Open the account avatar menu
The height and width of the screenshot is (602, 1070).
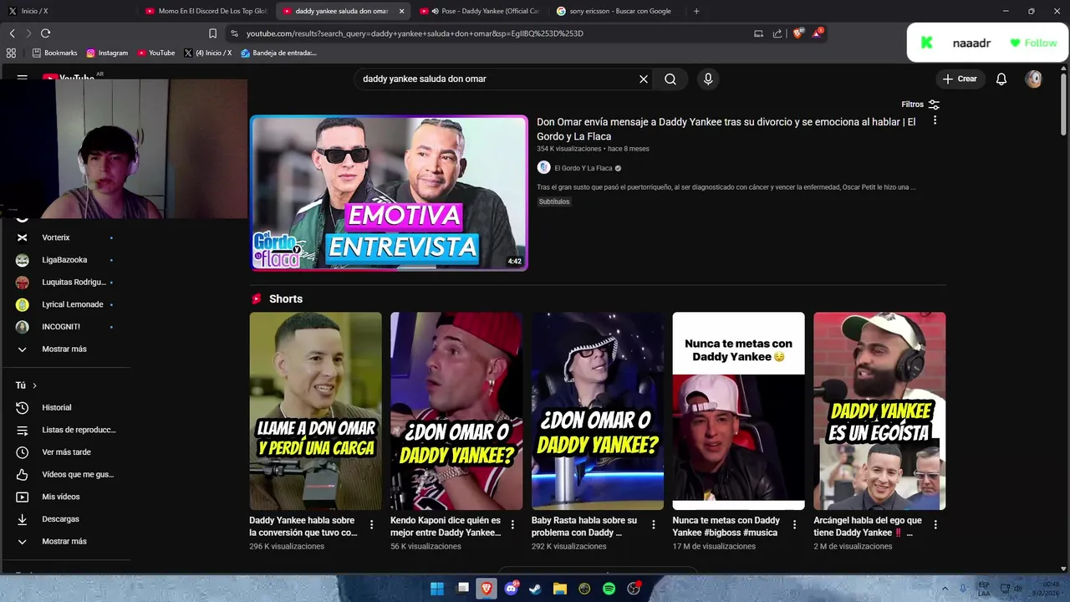click(1034, 79)
